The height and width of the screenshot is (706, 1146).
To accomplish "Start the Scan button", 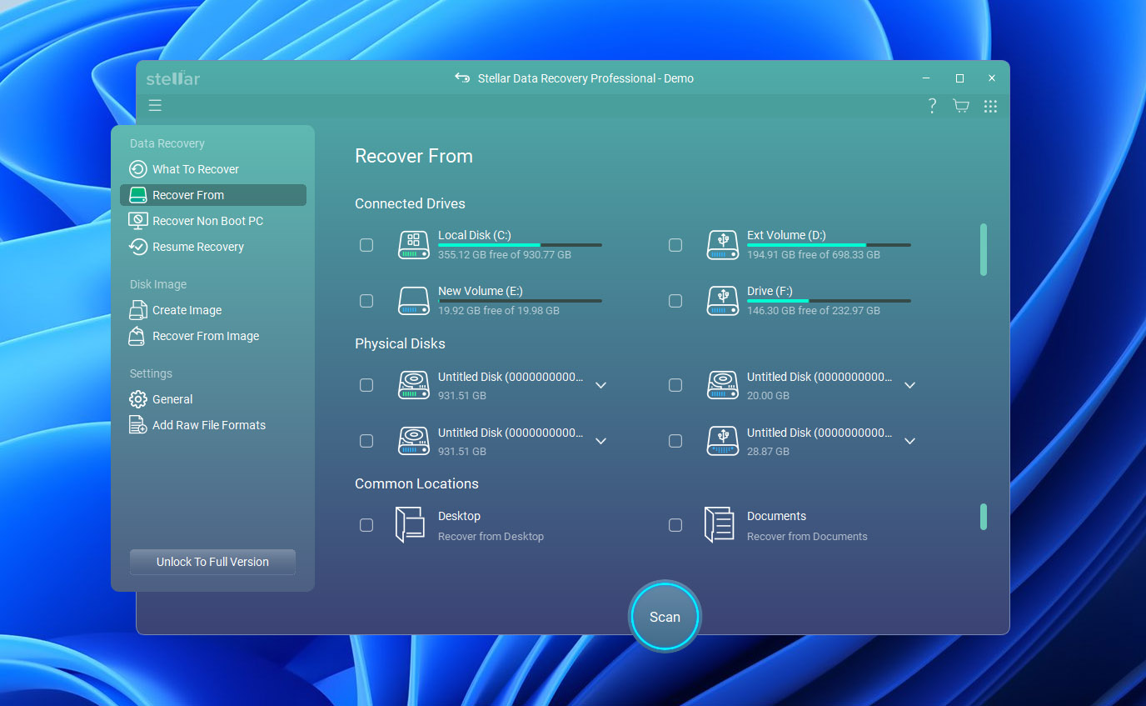I will [665, 617].
